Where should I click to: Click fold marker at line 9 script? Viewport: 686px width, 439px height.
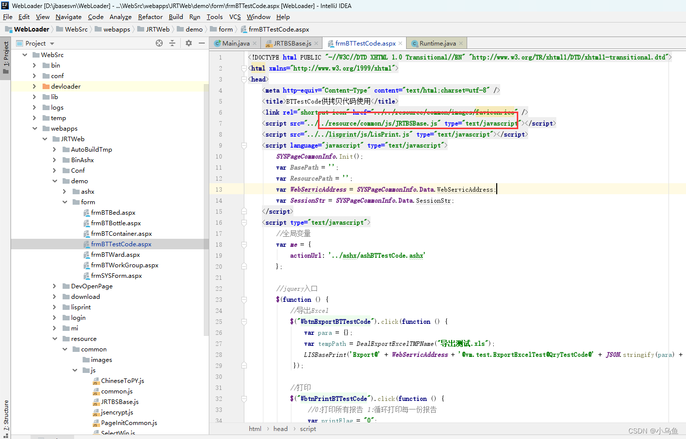[244, 145]
